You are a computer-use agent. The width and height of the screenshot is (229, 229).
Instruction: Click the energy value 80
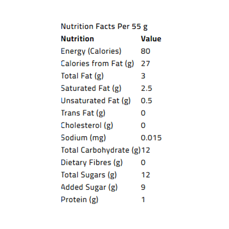145,51
